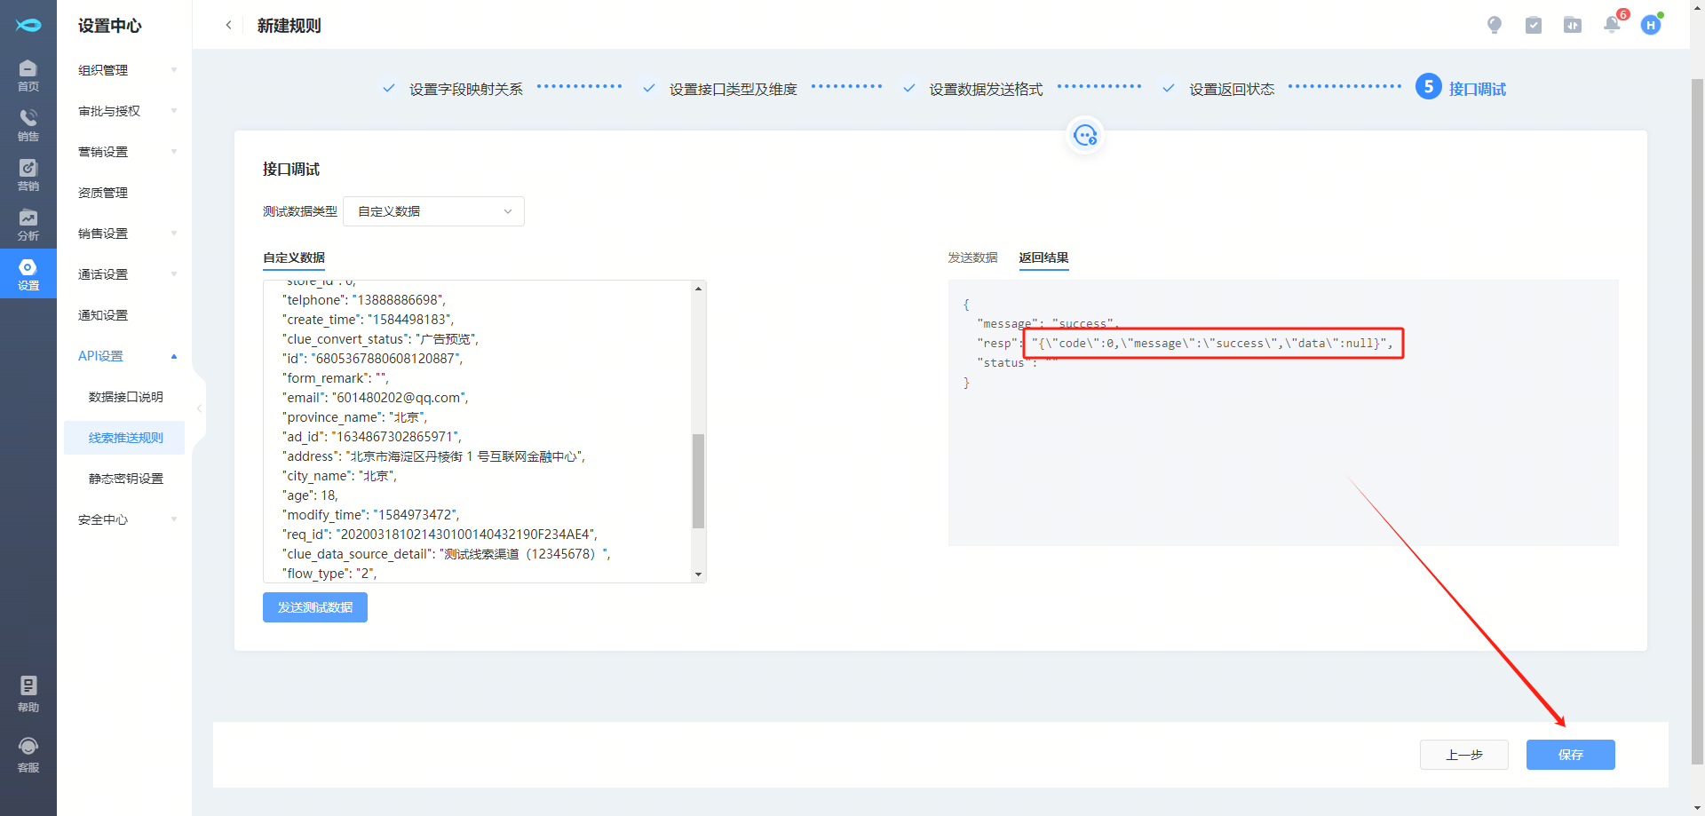Click the 保存 save button
The image size is (1705, 816).
1570,755
